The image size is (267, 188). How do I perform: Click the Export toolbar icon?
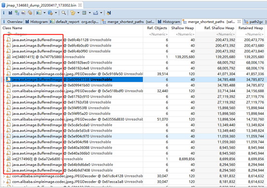coord(95,13)
